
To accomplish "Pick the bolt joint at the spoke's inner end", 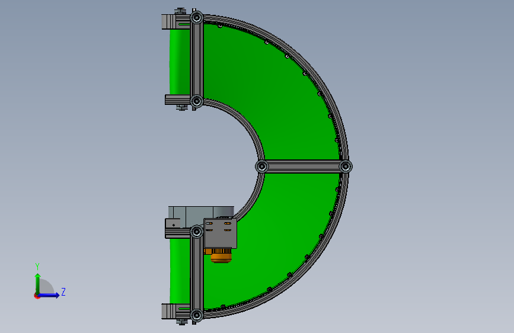I will 262,166.
